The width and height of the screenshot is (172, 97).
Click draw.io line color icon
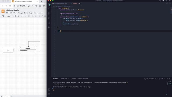pyautogui.click(x=42, y=16)
